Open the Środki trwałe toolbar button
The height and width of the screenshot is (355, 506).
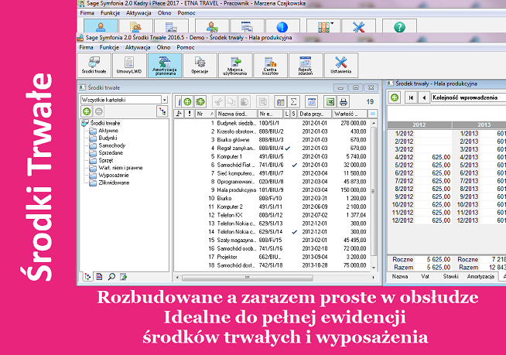point(94,66)
